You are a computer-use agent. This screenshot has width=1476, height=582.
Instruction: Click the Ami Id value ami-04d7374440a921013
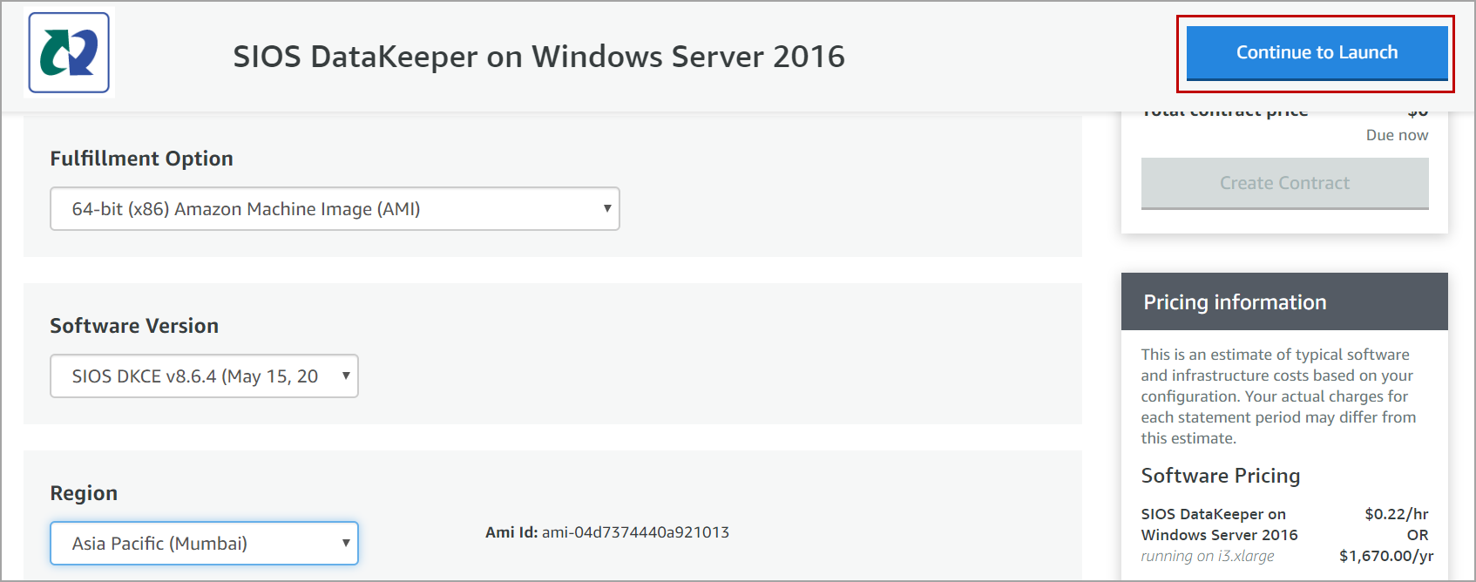pos(635,532)
